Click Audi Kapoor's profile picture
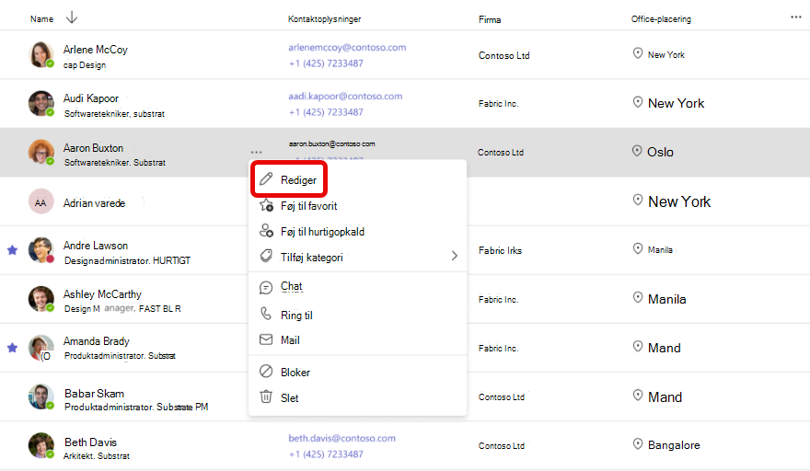The height and width of the screenshot is (471, 810). (40, 103)
